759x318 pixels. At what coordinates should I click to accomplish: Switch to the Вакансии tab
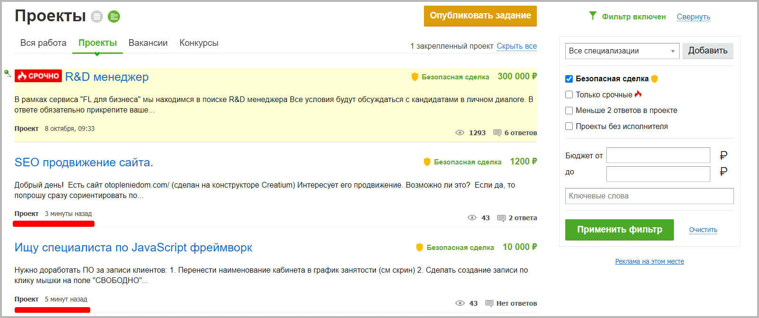click(148, 43)
